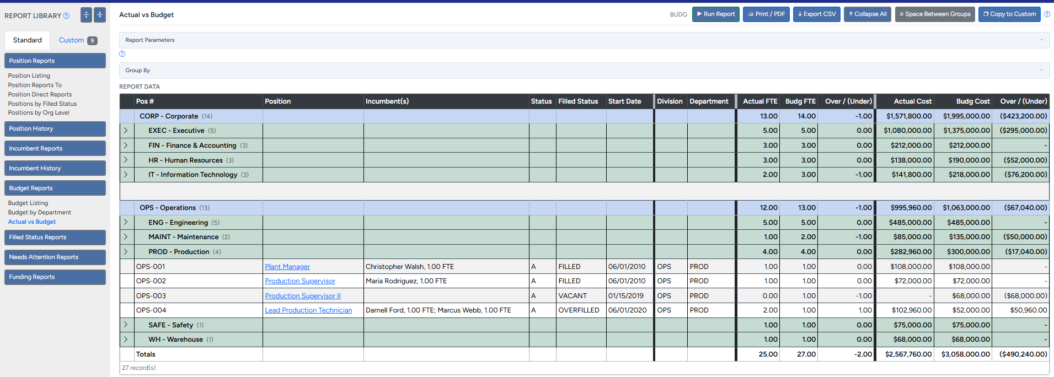
Task: Open the Position Reports To report
Action: (35, 85)
